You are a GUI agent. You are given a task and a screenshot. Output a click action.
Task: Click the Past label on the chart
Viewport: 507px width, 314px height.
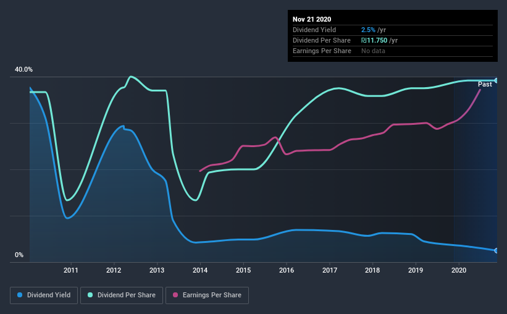tap(485, 84)
